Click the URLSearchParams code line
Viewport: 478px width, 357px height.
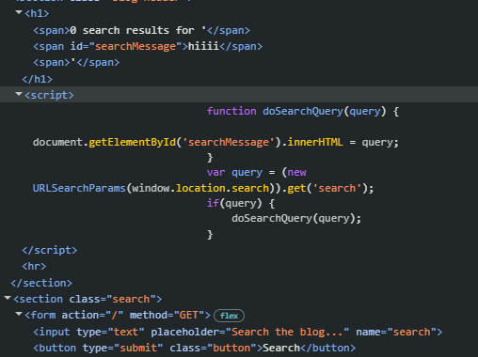(203, 188)
